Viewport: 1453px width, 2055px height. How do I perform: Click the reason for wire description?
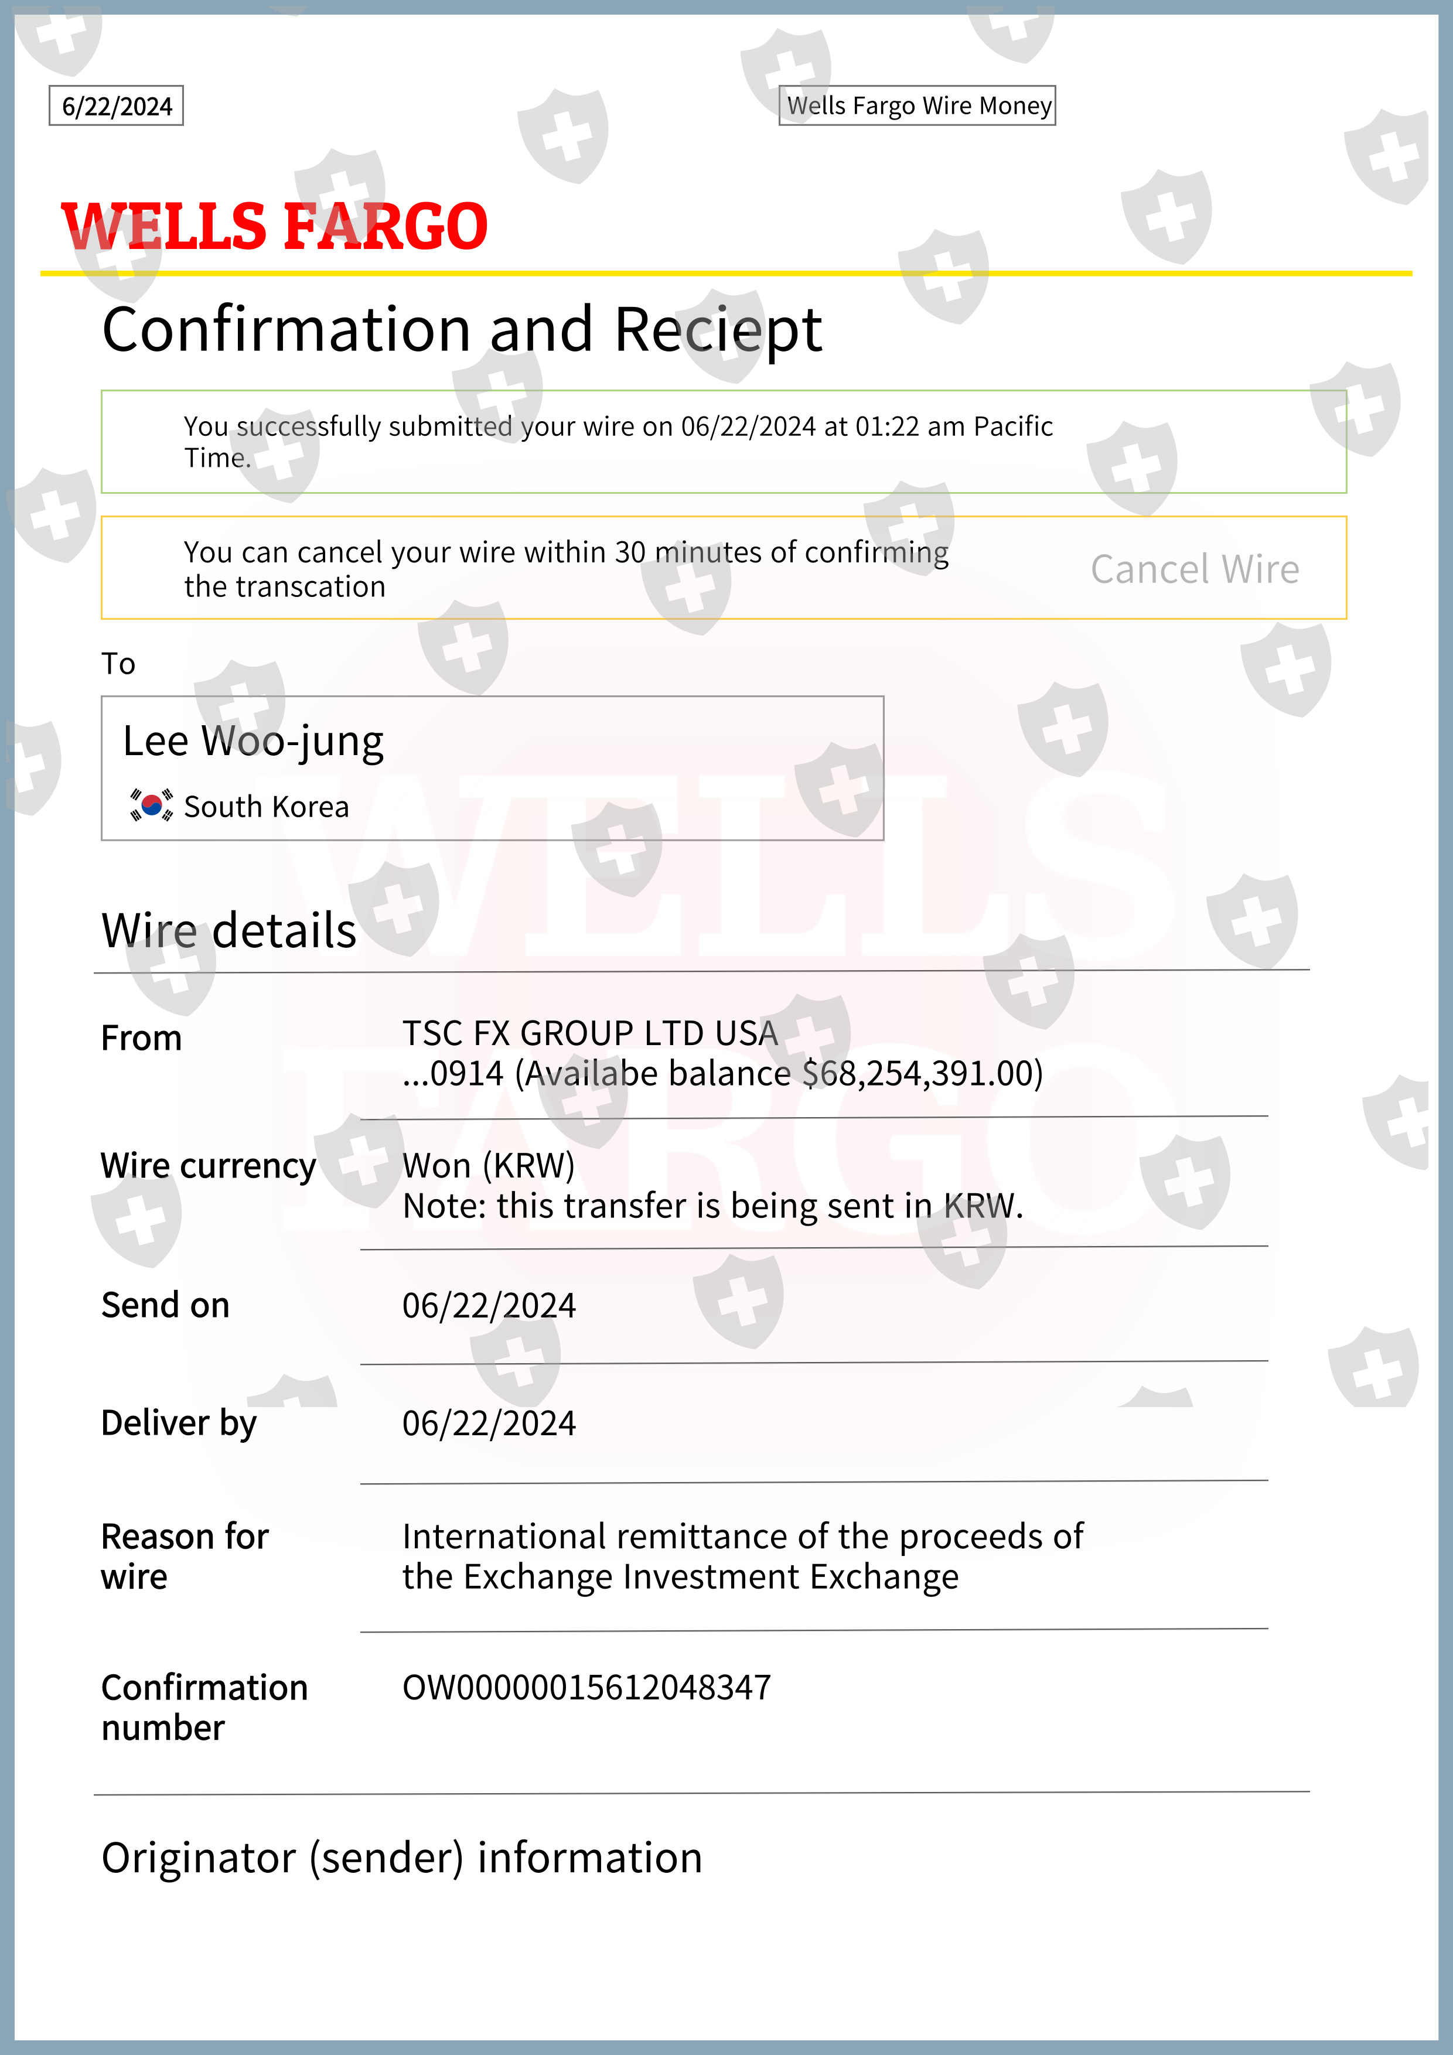point(742,1556)
